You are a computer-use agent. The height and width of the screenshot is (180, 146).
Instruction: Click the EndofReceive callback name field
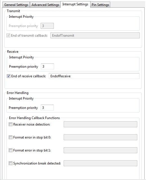[94, 76]
